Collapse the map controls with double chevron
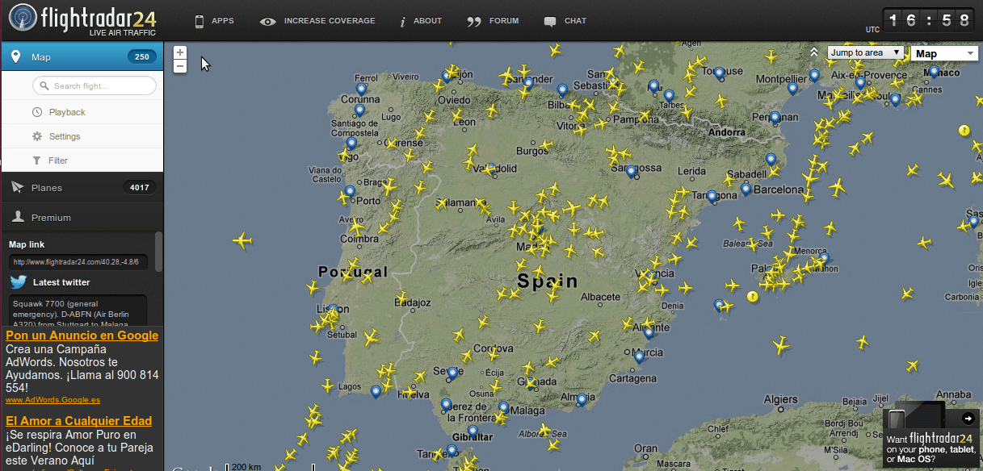The image size is (983, 471). pos(814,52)
